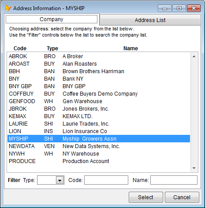This screenshot has height=208, width=205.
Task: Click the Name column header
Action: (x=130, y=48)
